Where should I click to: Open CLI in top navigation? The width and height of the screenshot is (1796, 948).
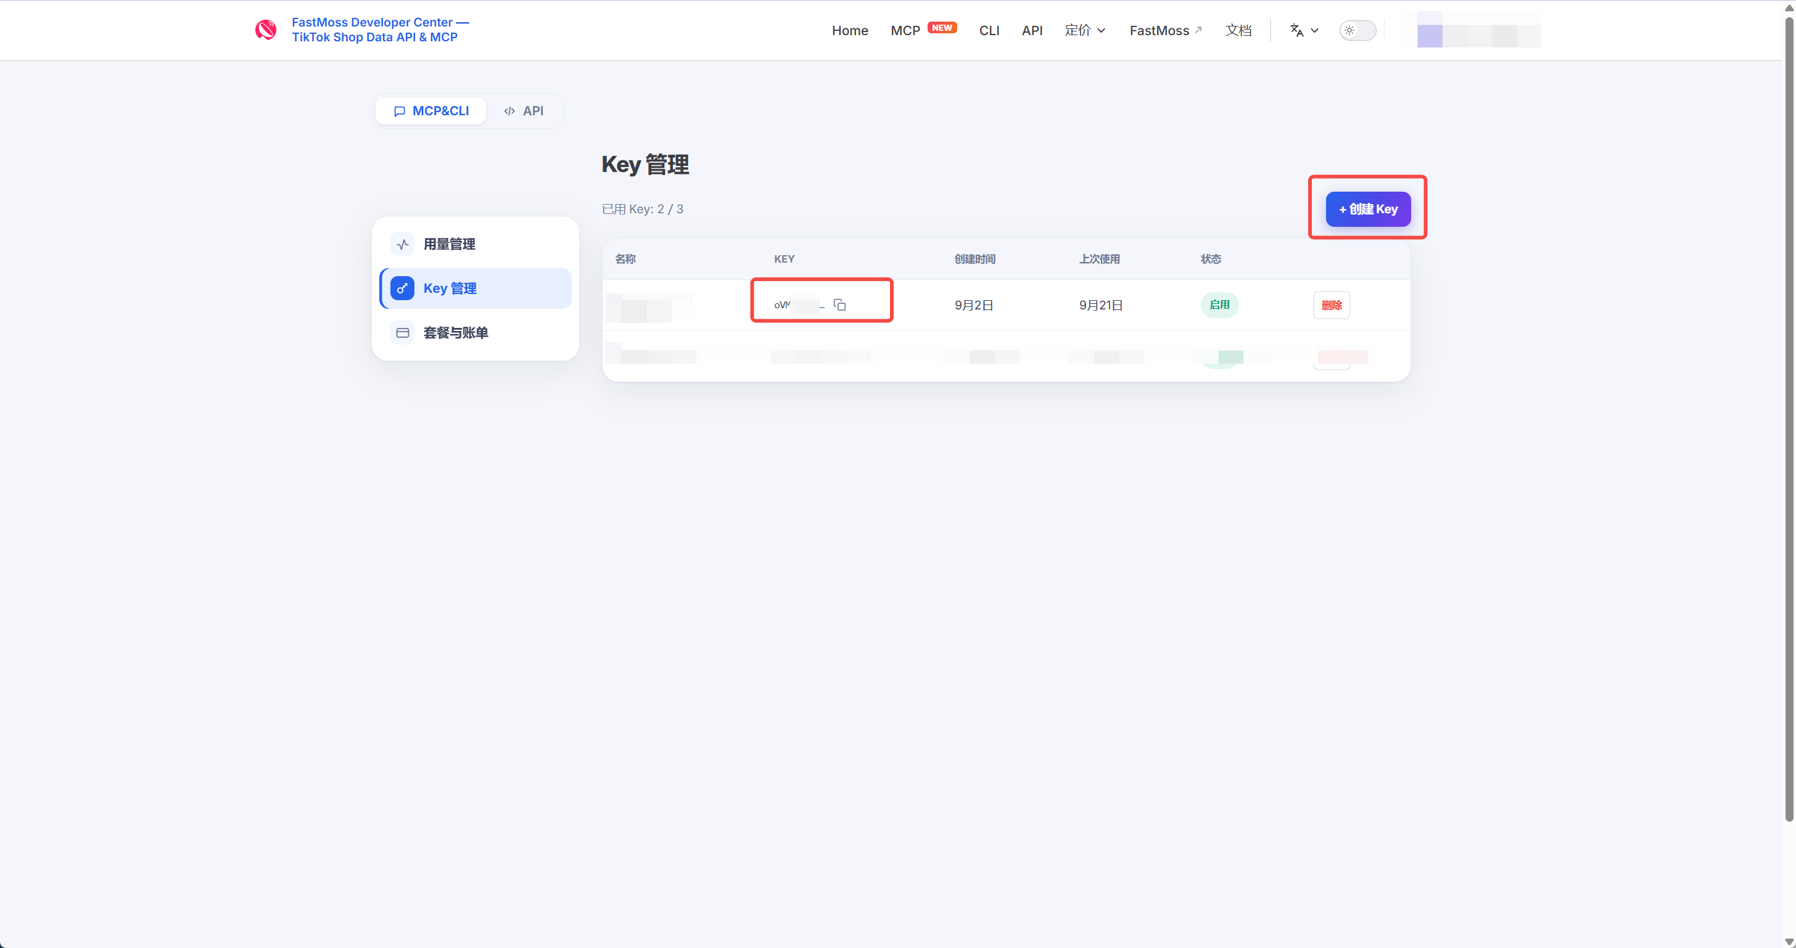tap(989, 31)
